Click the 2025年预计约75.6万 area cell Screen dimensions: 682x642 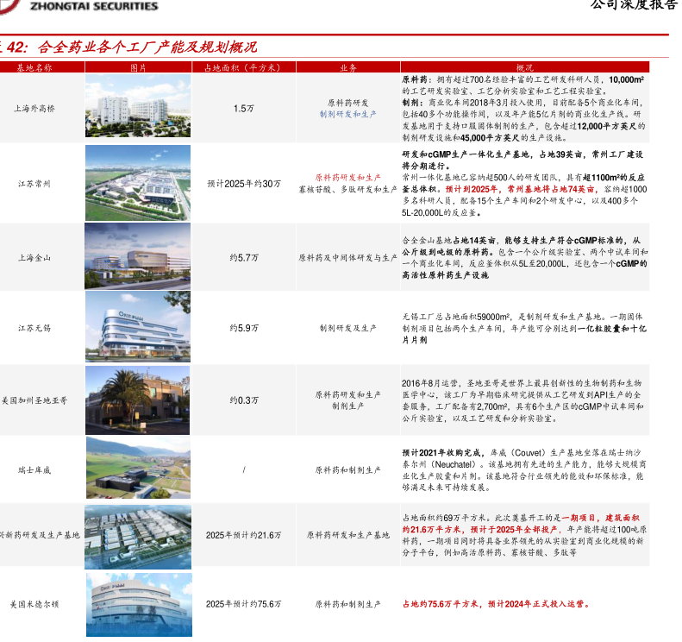pos(244,605)
